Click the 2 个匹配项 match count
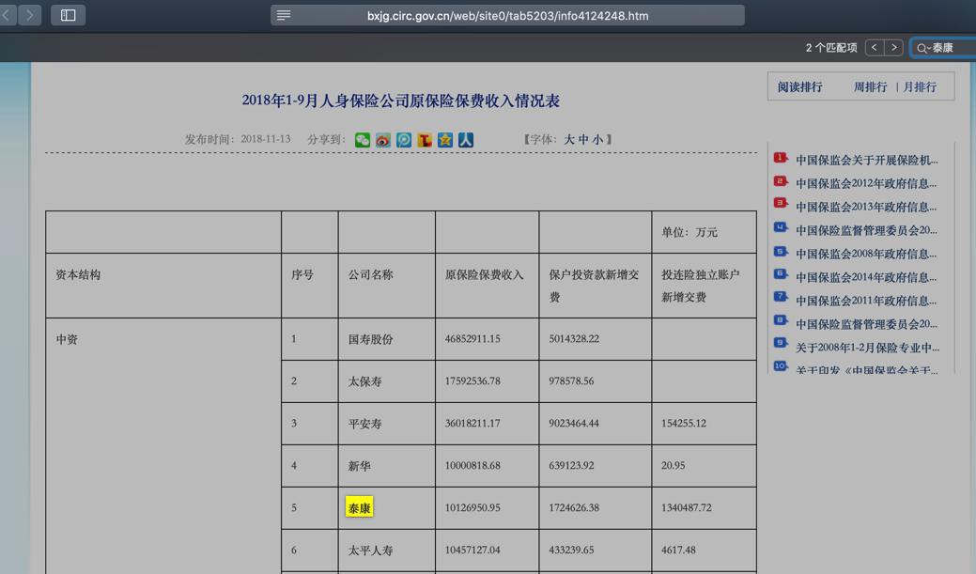This screenshot has height=574, width=976. [831, 48]
